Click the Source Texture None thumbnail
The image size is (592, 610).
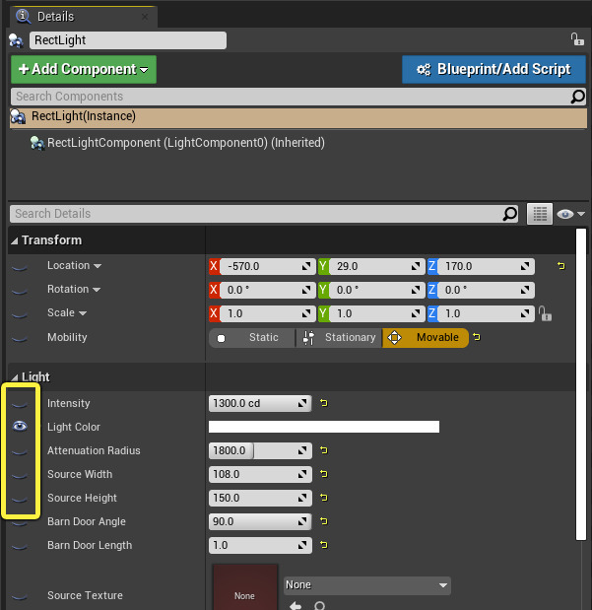point(245,587)
